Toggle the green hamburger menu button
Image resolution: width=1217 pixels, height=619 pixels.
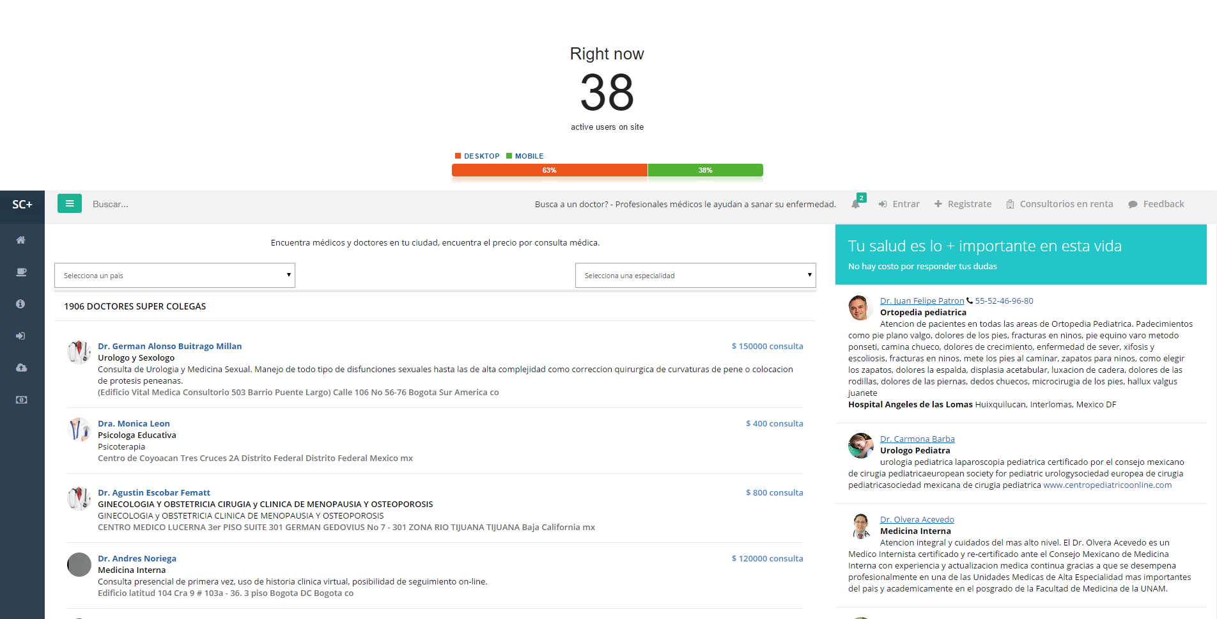click(x=70, y=203)
